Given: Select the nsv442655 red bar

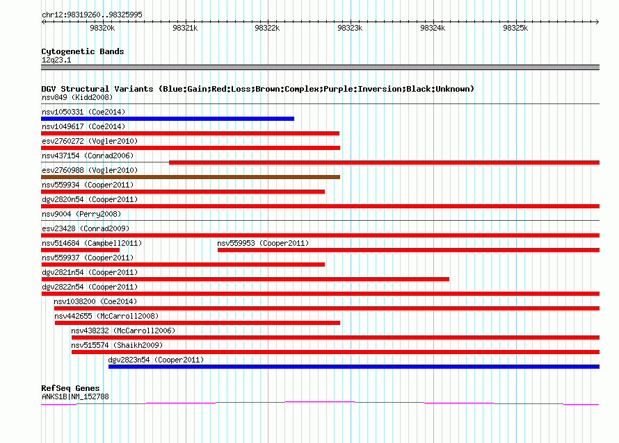Looking at the screenshot, I should pyautogui.click(x=198, y=323).
